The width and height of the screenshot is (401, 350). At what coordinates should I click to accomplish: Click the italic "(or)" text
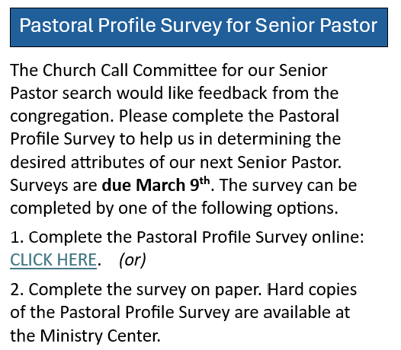tap(132, 260)
